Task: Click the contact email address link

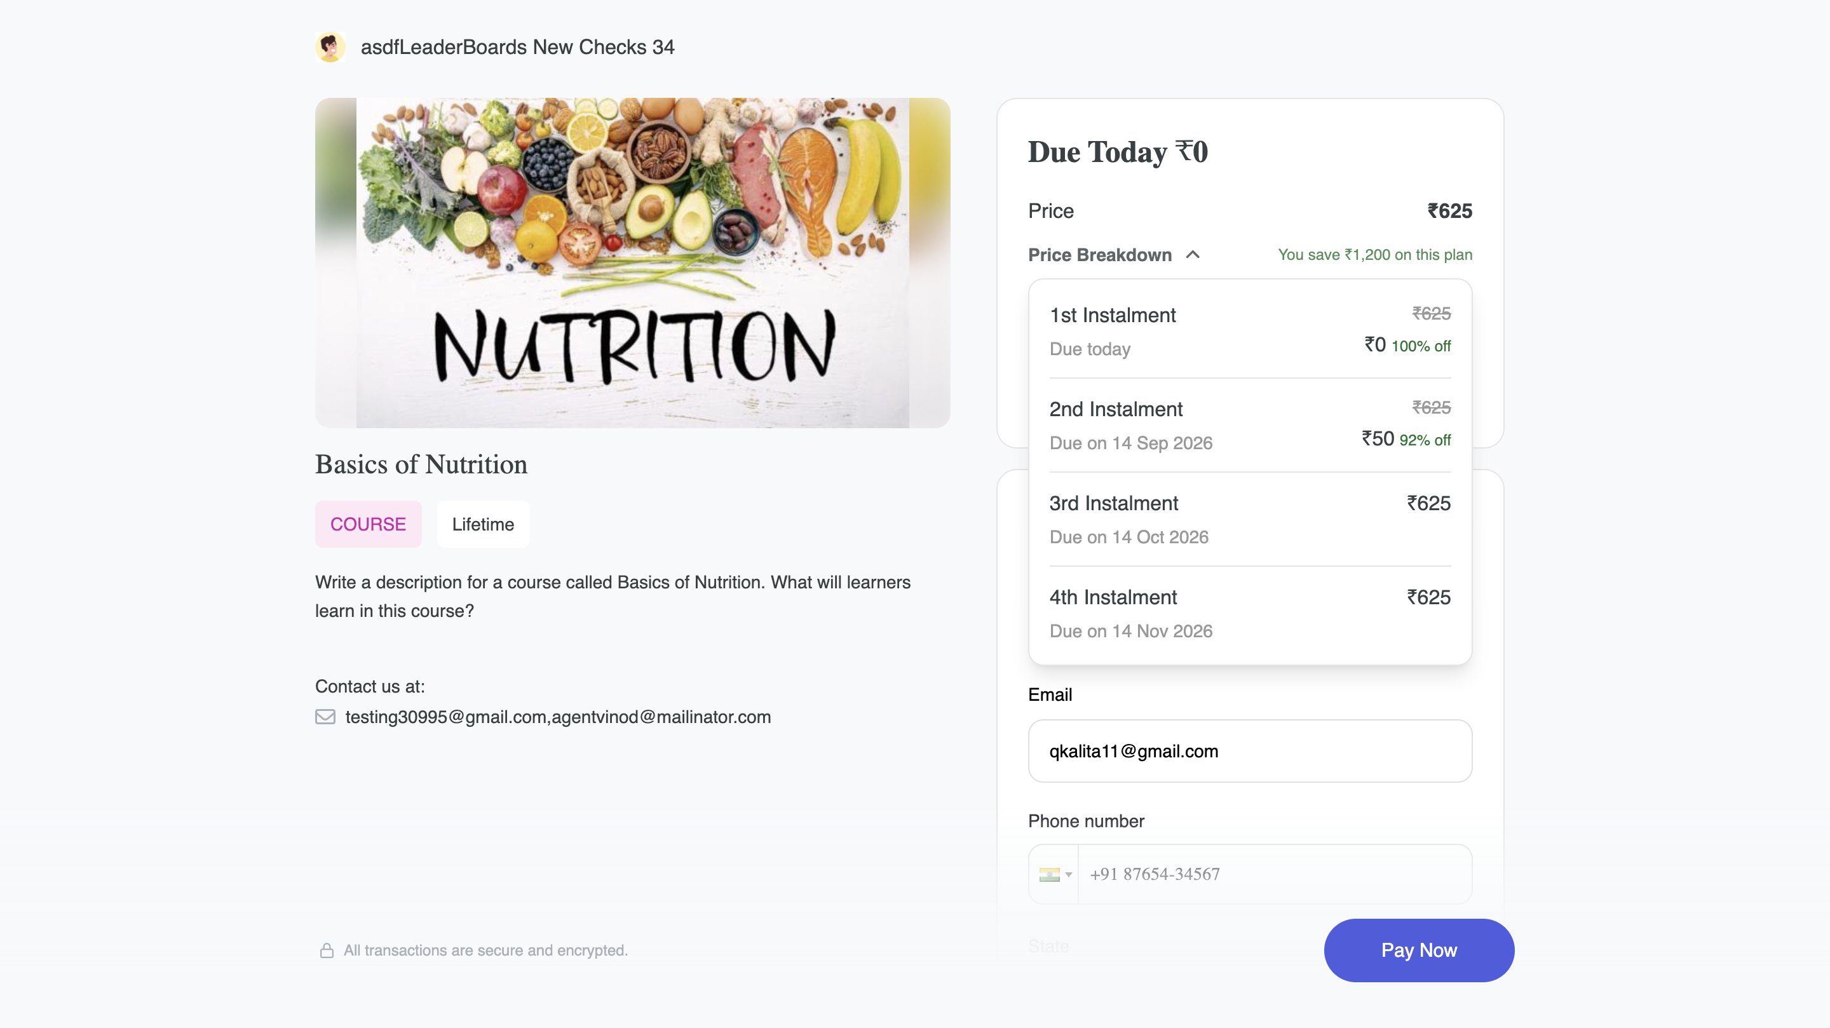Action: tap(558, 717)
